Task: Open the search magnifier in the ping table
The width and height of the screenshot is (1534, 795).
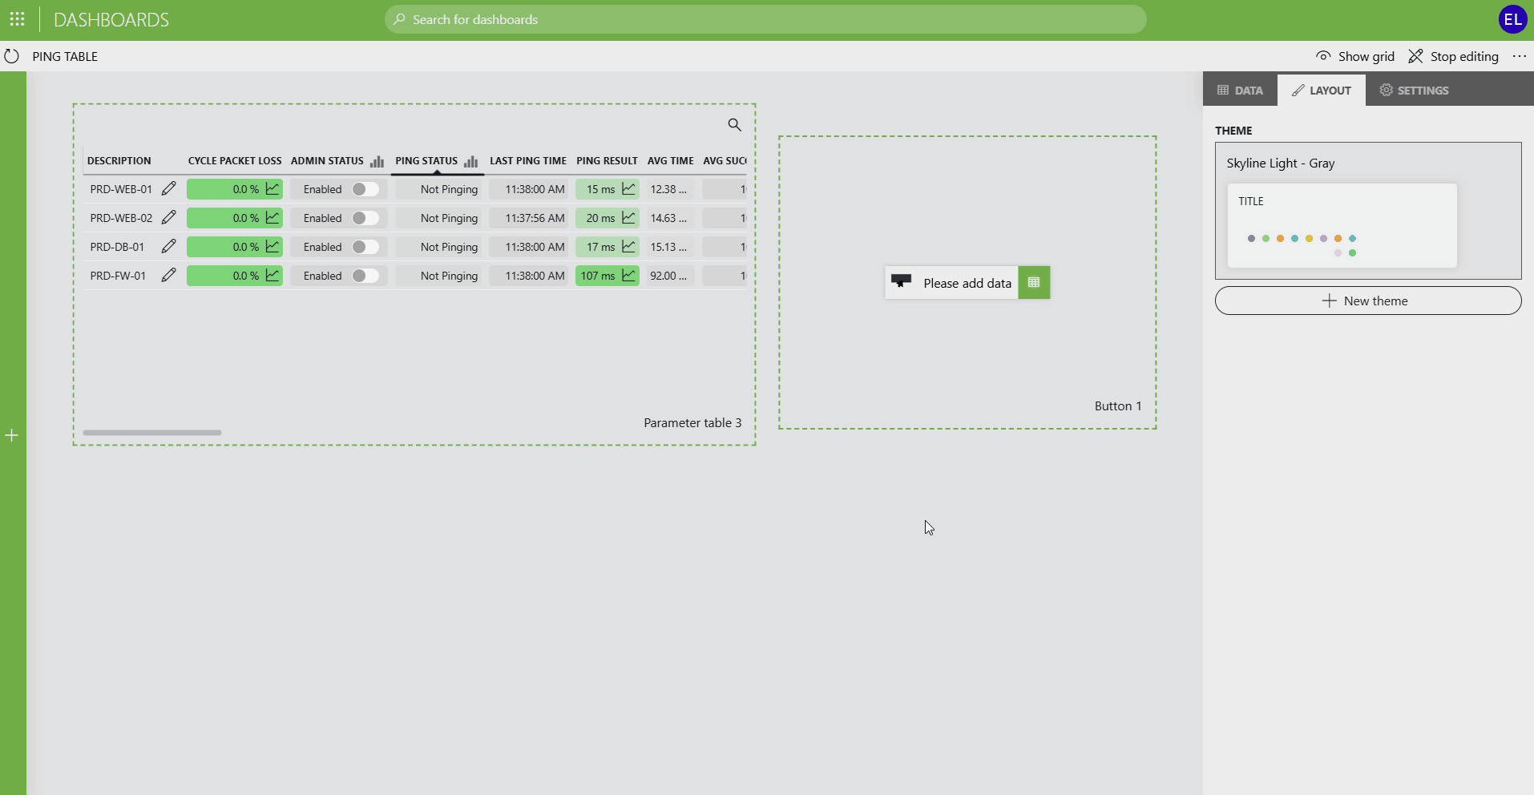Action: [x=735, y=125]
